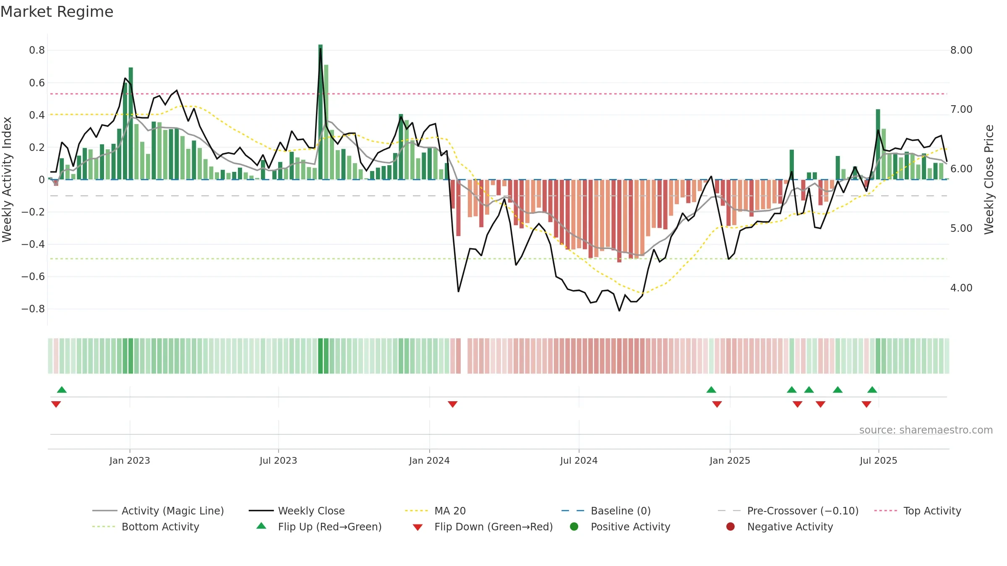Select the Flip Down triangle just before Jan 2025
Image resolution: width=1007 pixels, height=566 pixels.
click(x=717, y=404)
